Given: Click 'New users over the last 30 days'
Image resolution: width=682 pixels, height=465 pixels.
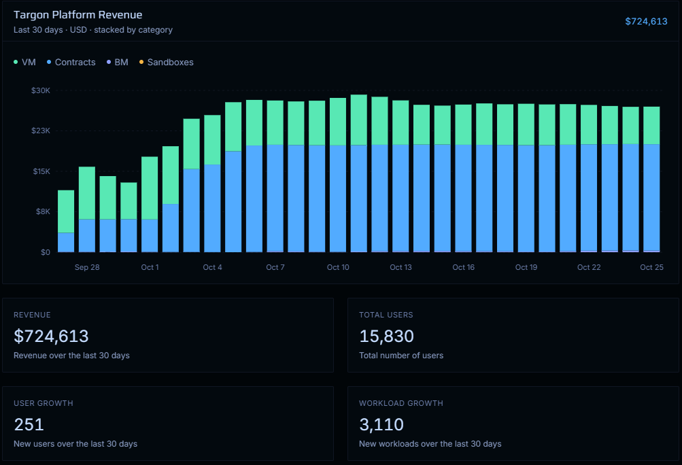Looking at the screenshot, I should tap(75, 444).
